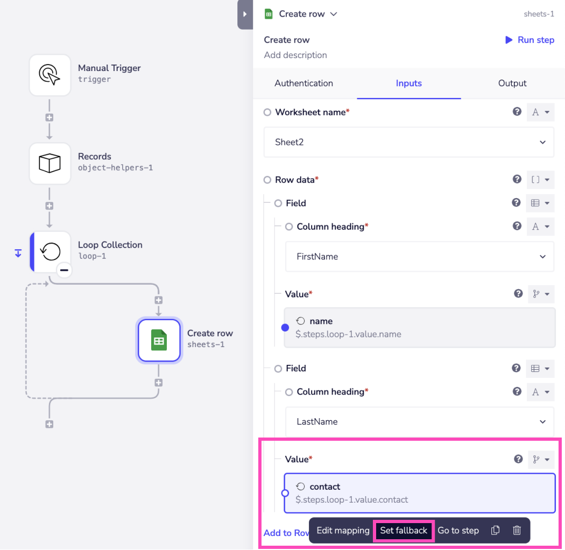Toggle the radio circle beside Worksheet name
Screen dimensions: 565x550
(267, 112)
